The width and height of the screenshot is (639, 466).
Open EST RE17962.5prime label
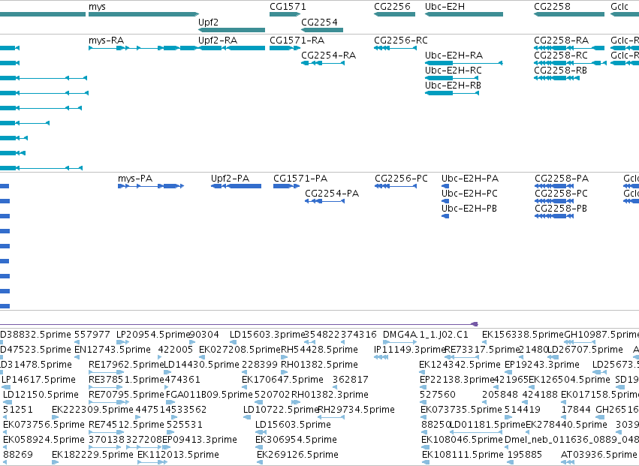[126, 365]
